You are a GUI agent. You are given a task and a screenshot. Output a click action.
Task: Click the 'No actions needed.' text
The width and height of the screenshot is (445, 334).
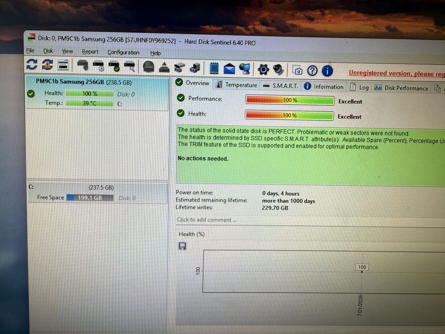[203, 158]
